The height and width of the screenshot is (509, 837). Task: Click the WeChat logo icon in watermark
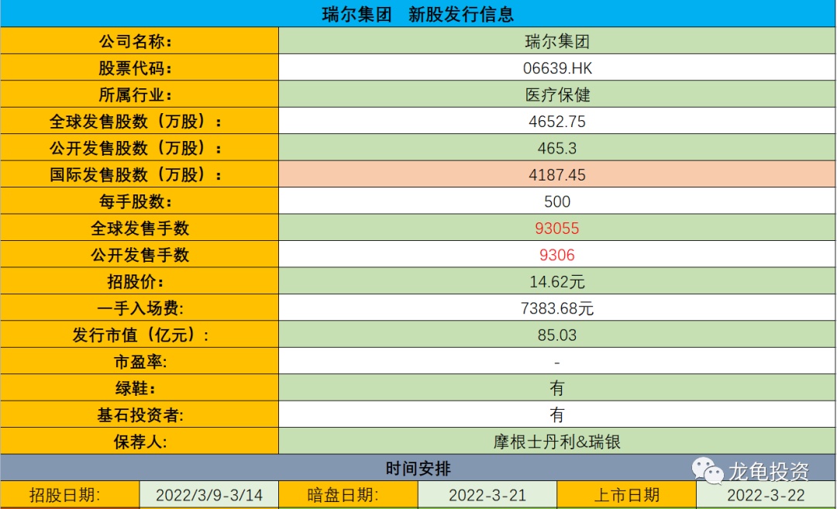(708, 471)
